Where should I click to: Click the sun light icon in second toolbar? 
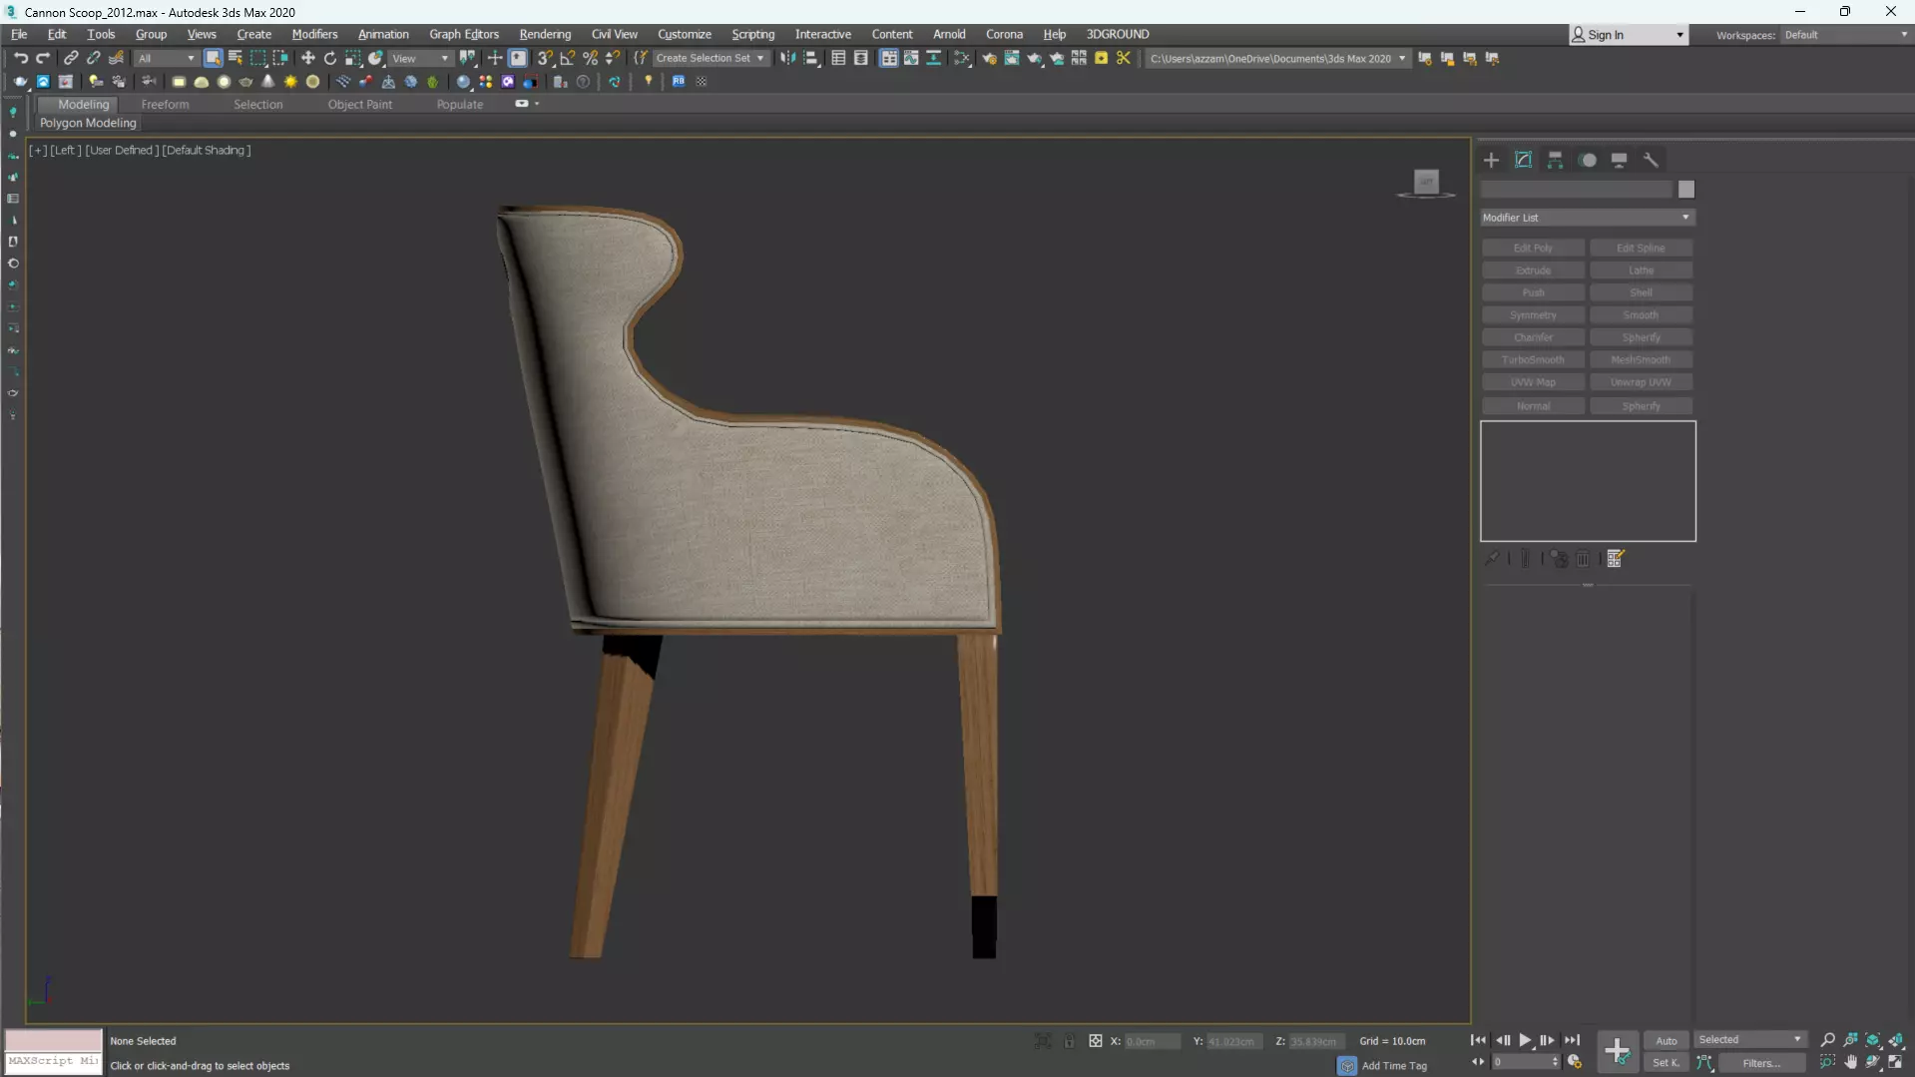(290, 82)
